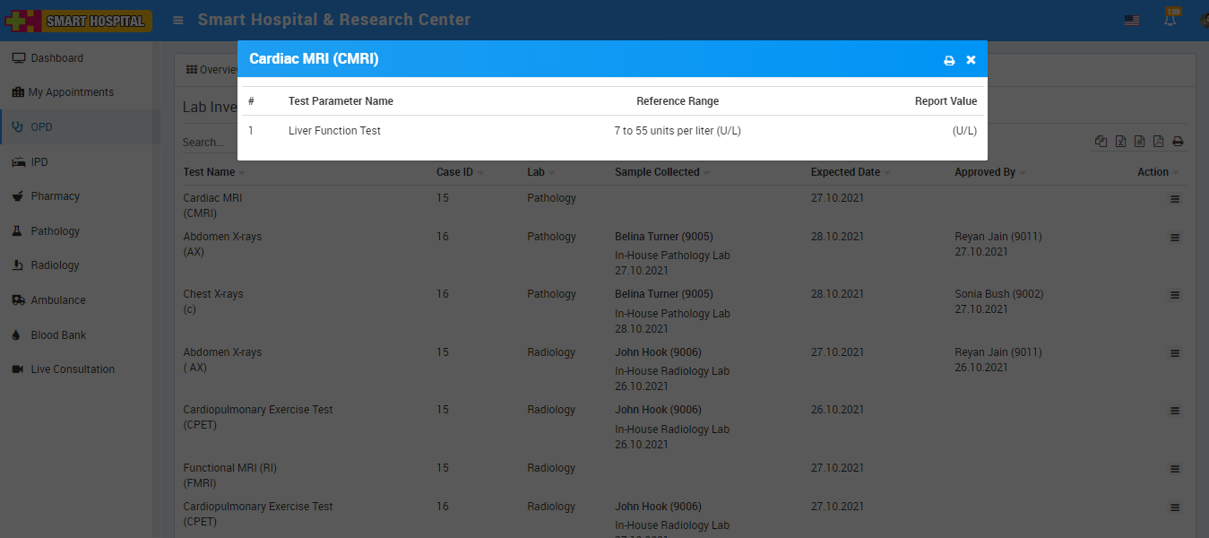The width and height of the screenshot is (1209, 538).
Task: Close the Cardiac MRI modal dialog
Action: pos(971,60)
